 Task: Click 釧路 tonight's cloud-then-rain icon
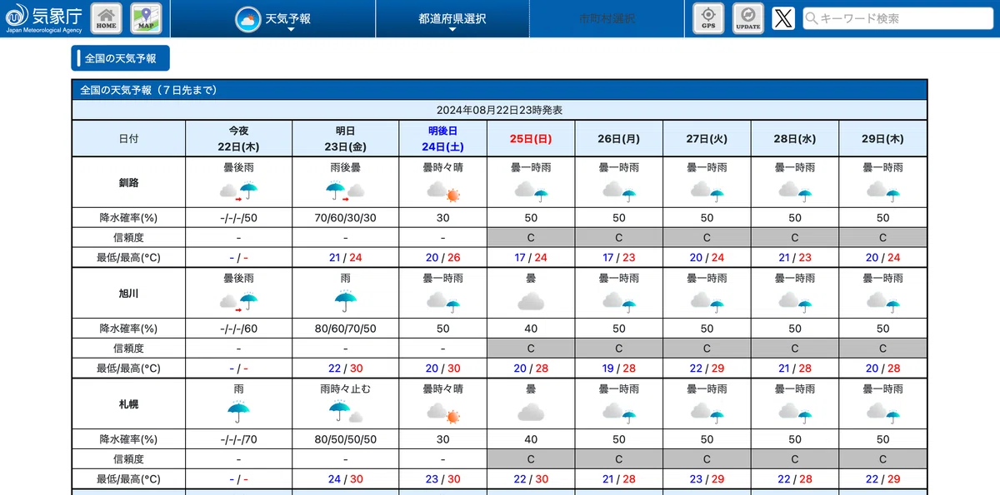tap(238, 191)
